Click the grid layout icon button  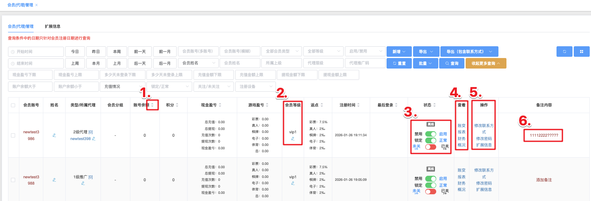(581, 51)
